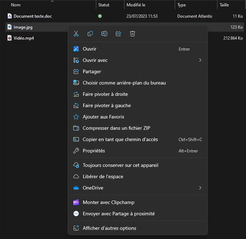Click Monter avec Clipchamp

[138, 202]
